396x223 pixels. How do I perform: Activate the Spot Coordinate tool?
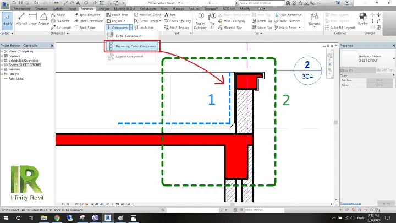coord(89,21)
